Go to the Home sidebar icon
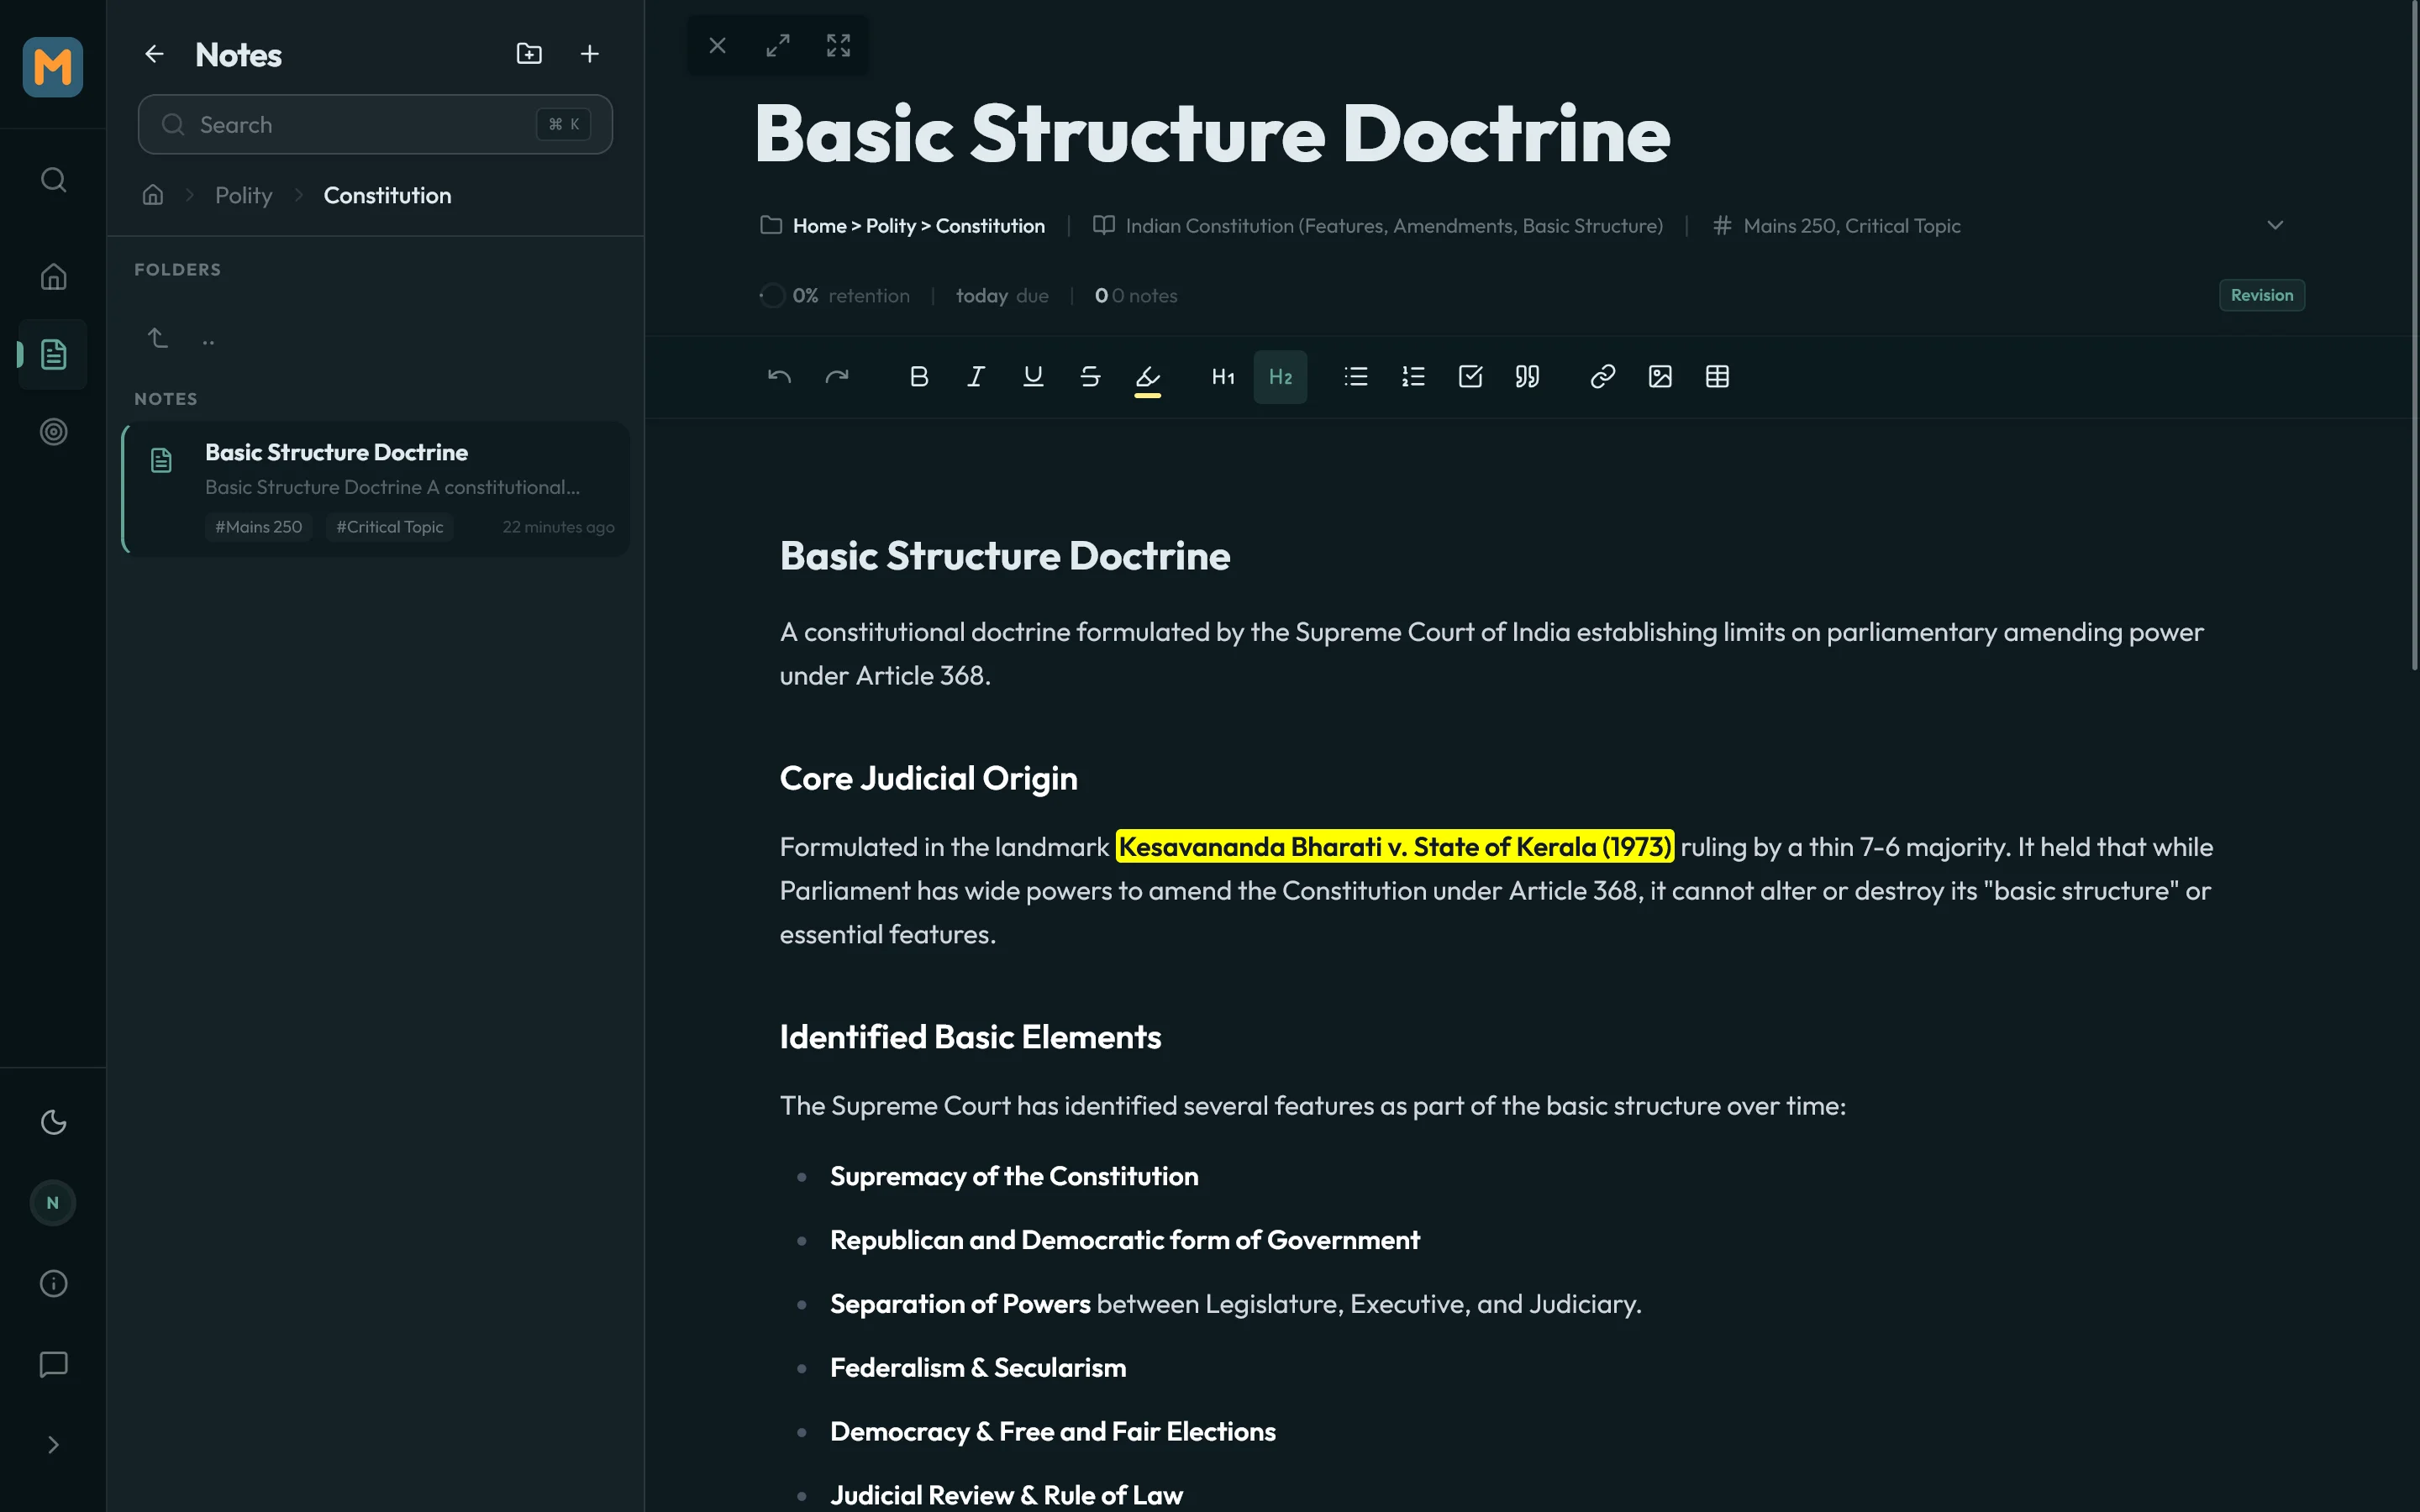The height and width of the screenshot is (1512, 2420). click(x=53, y=276)
